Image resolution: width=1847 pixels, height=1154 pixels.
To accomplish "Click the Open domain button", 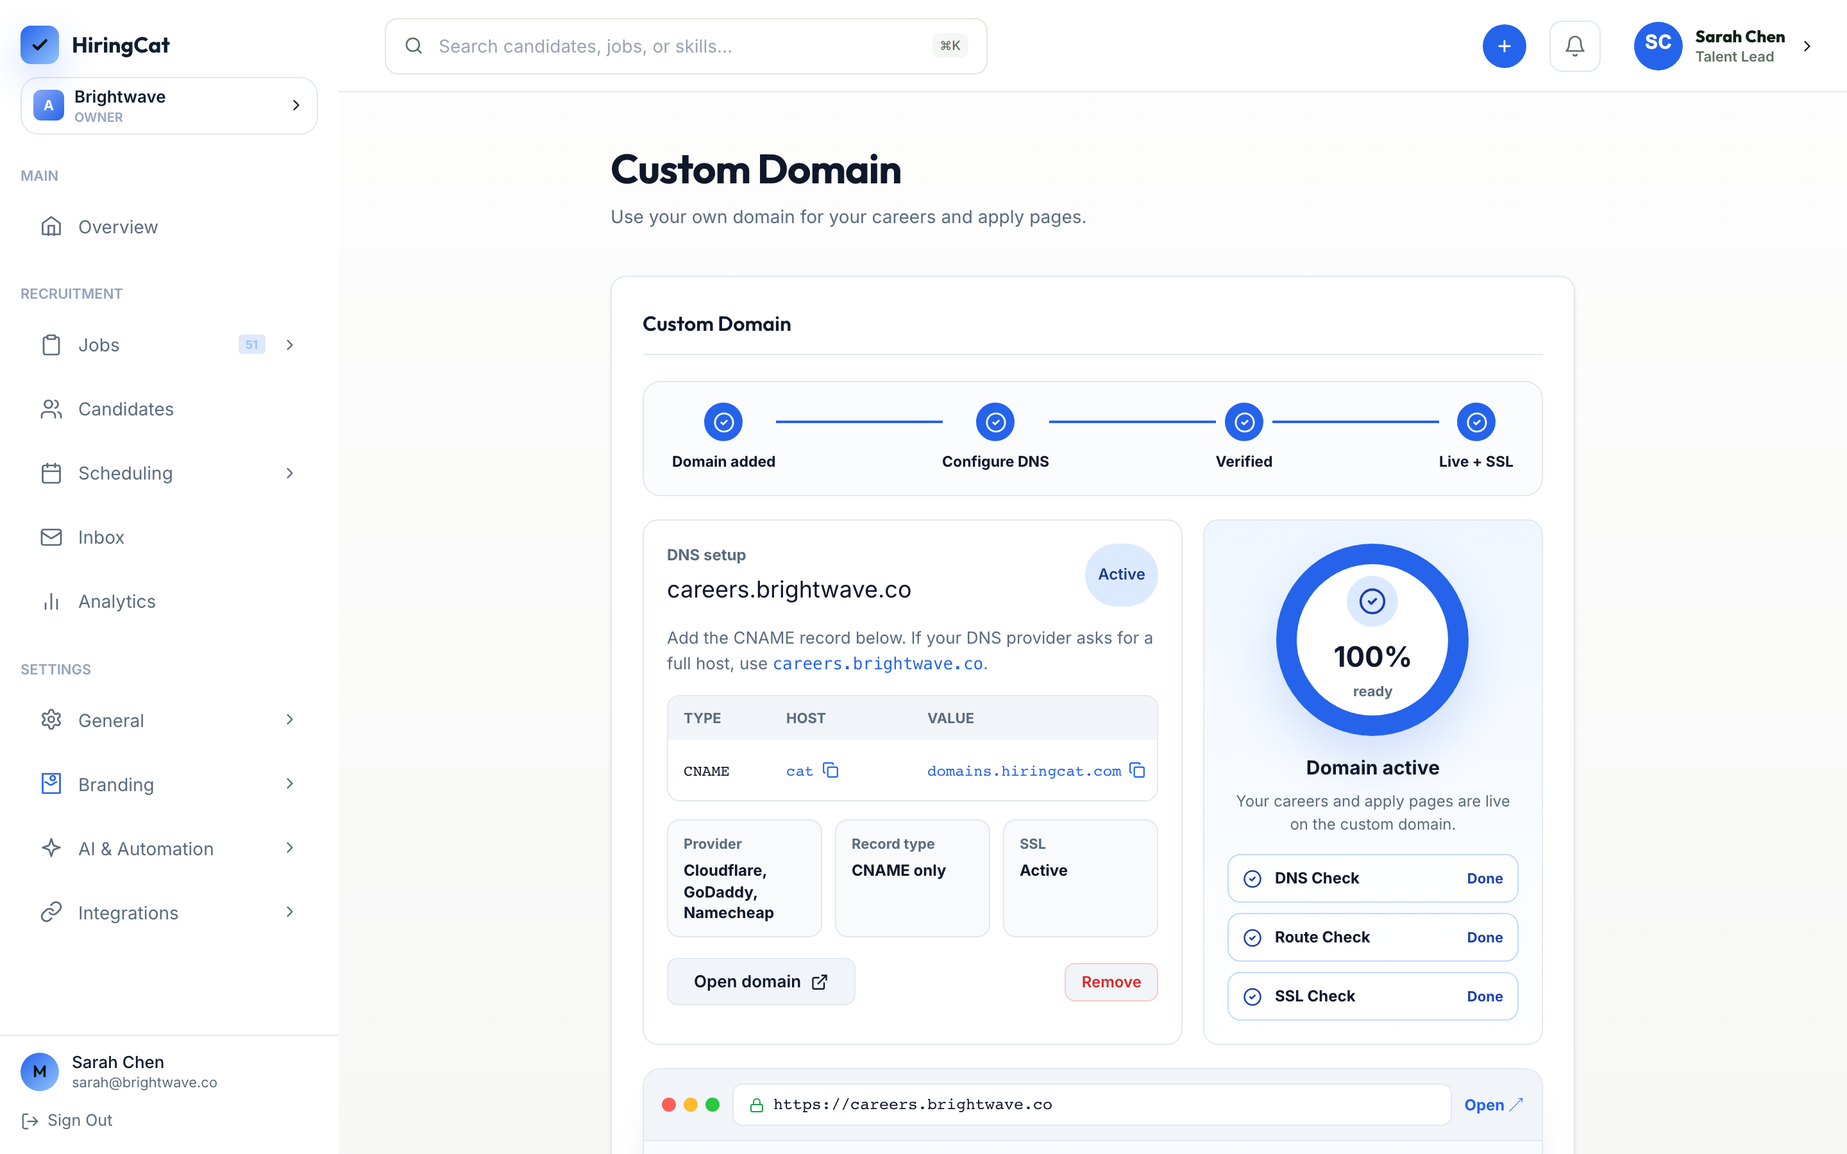I will [761, 982].
